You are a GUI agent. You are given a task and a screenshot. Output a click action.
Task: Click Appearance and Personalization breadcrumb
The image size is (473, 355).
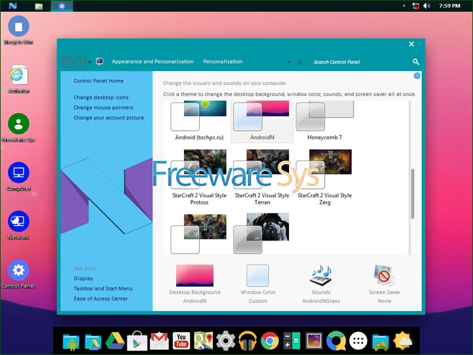[x=152, y=62]
